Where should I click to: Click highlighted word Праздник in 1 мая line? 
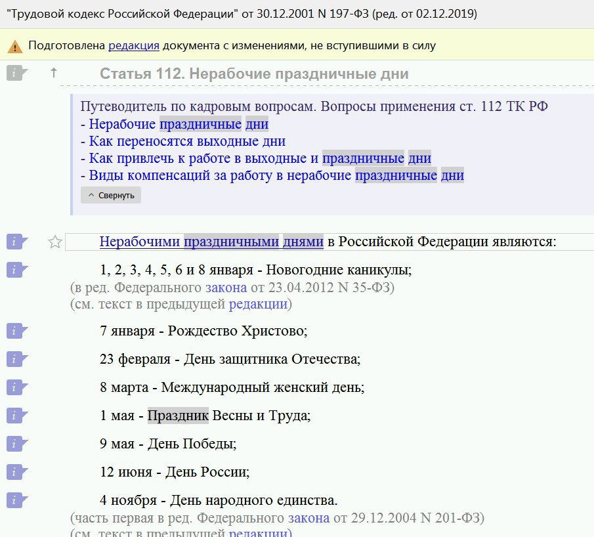pyautogui.click(x=178, y=416)
